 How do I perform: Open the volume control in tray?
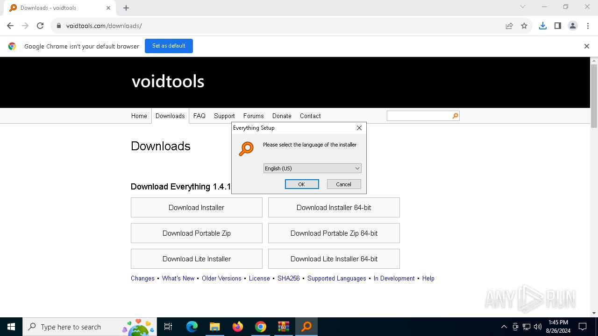[x=538, y=327]
